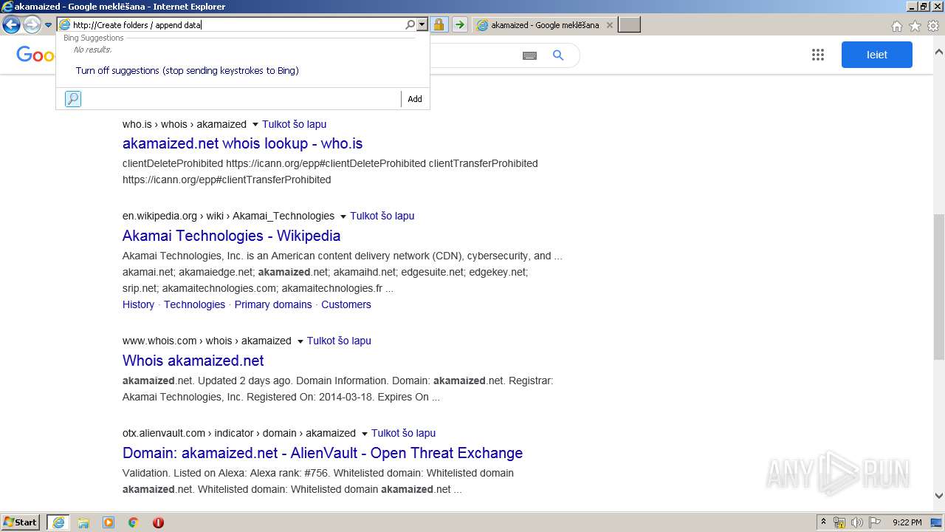Open AlienVault Open Threat Exchange result
The width and height of the screenshot is (945, 532).
click(323, 453)
